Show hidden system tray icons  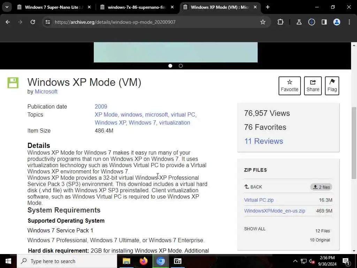pos(295,261)
